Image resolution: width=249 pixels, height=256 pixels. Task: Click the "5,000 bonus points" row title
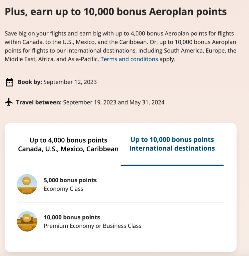coord(70,180)
